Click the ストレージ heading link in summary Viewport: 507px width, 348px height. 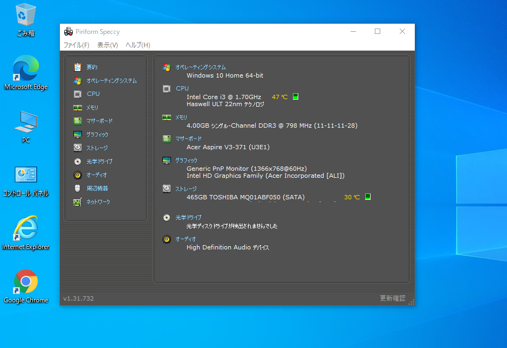coord(186,189)
